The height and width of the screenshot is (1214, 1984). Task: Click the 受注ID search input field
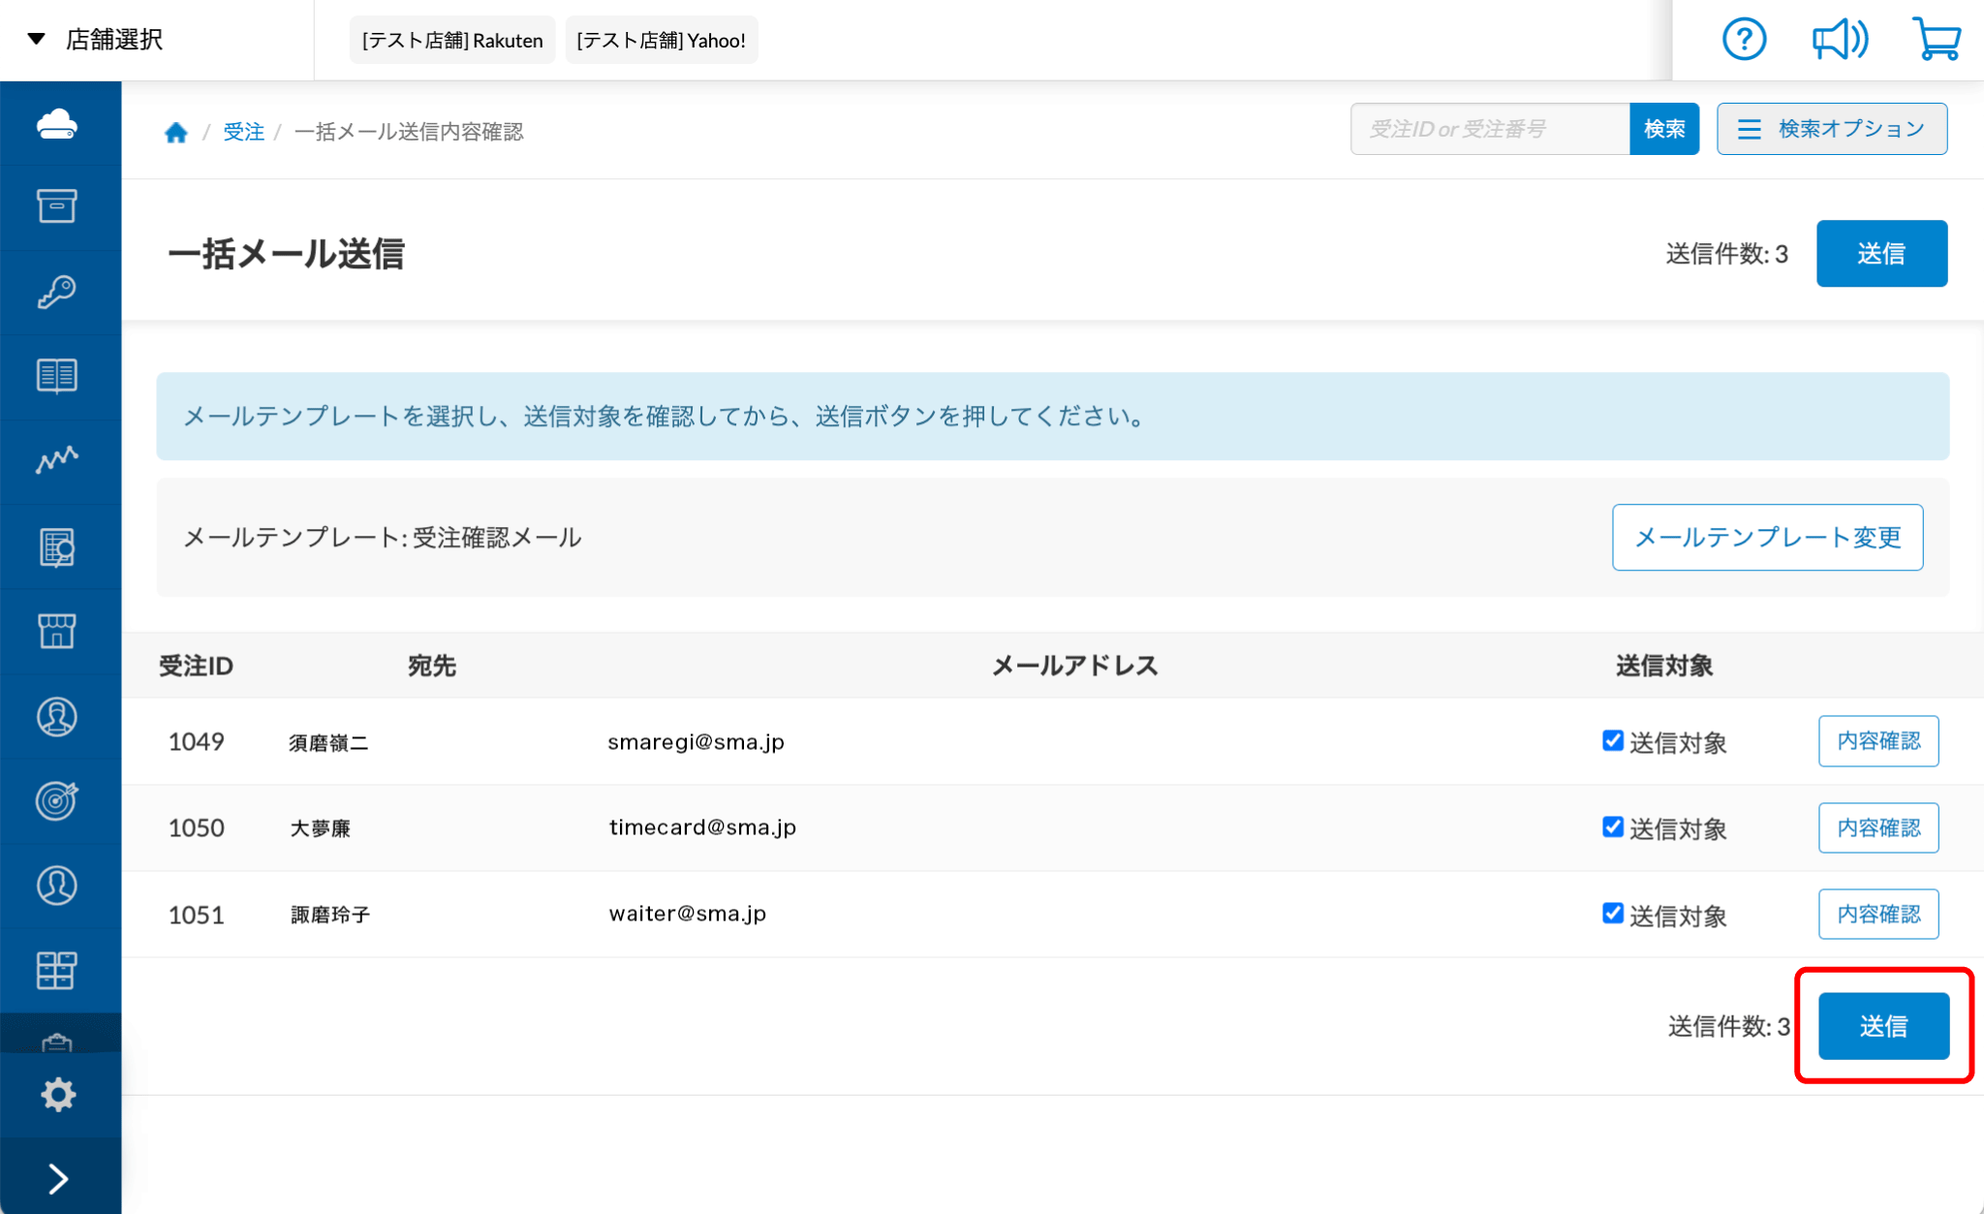(x=1489, y=129)
